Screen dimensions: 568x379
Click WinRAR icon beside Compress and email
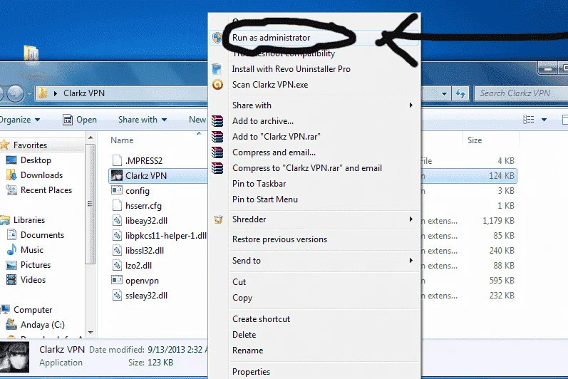coord(217,152)
